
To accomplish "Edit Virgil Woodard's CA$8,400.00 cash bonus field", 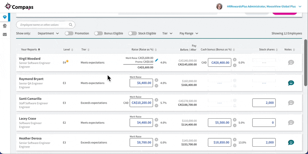I will pyautogui.click(x=219, y=63).
